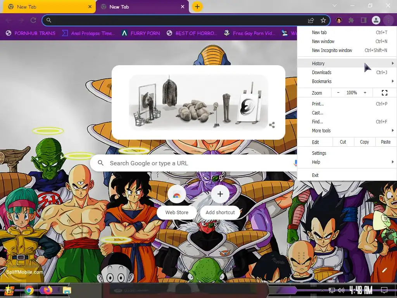Click the three-dot Chrome menu button

(x=388, y=20)
